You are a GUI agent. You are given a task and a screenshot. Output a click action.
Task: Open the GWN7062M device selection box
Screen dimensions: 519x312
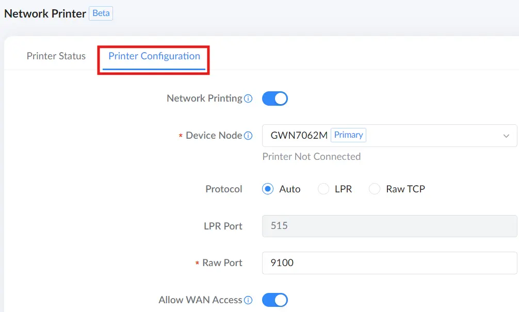(389, 136)
